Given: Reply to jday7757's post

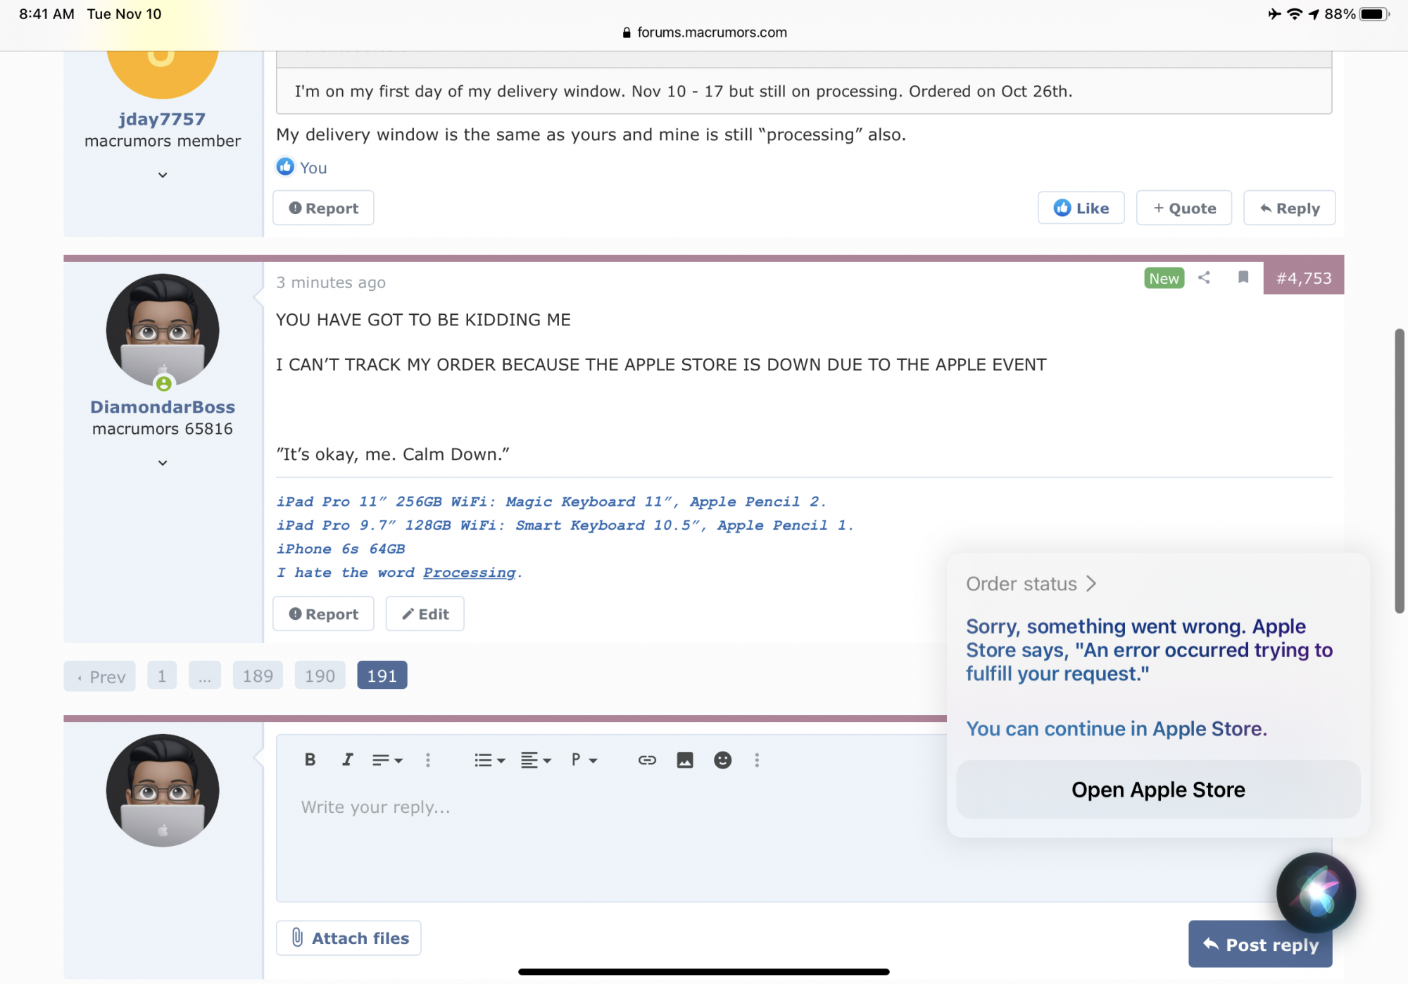Looking at the screenshot, I should pos(1289,208).
